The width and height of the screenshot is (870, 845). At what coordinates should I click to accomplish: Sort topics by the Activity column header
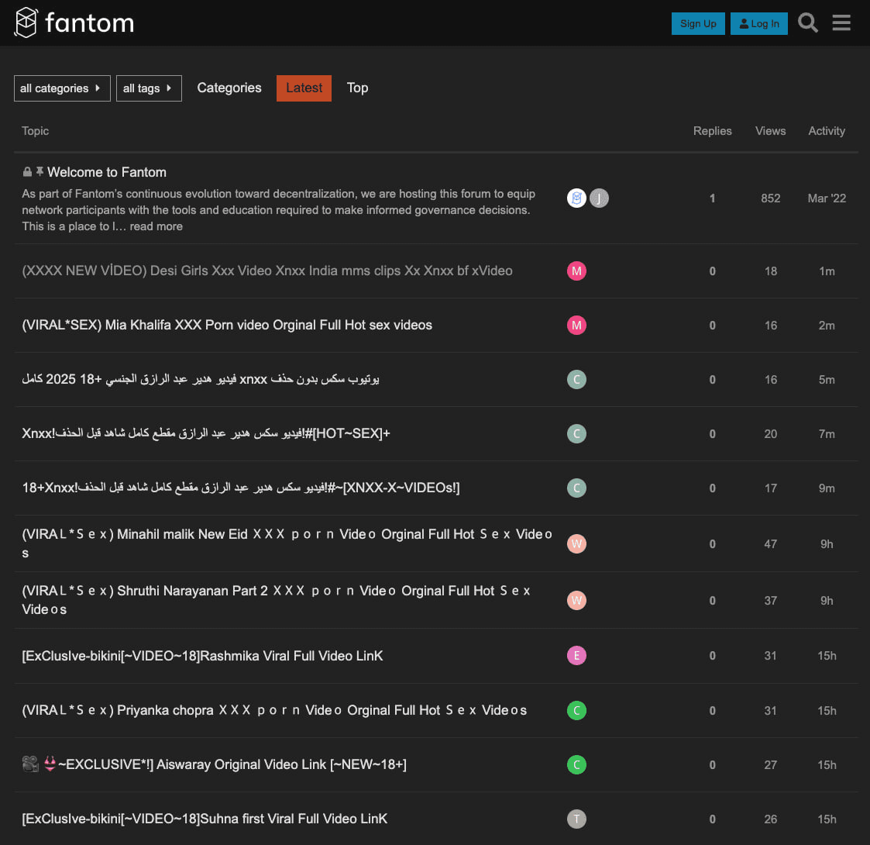[826, 131]
